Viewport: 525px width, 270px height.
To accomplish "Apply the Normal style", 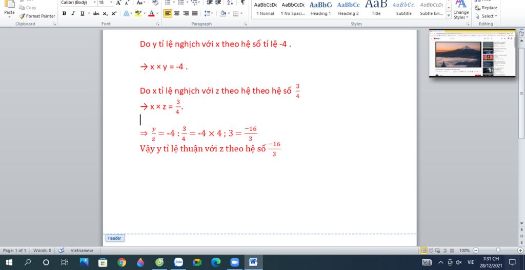I will (265, 9).
